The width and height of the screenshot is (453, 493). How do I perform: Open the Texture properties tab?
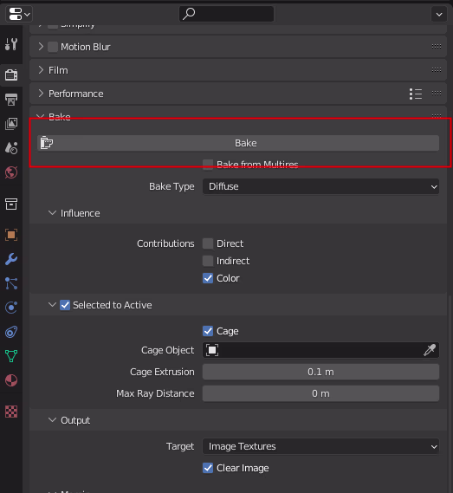(11, 412)
